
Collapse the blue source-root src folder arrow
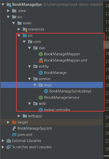pos(19,35)
